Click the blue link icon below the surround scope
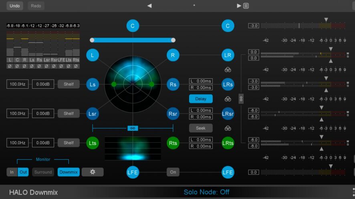The height and width of the screenshot is (199, 355). 133,128
